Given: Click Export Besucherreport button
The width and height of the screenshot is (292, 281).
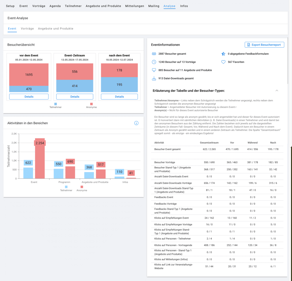Looking at the screenshot, I should 264,45.
